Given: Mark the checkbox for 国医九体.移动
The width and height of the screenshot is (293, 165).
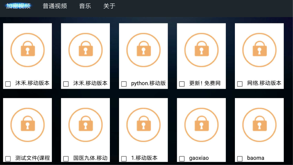Looking at the screenshot, I should click(x=66, y=159).
